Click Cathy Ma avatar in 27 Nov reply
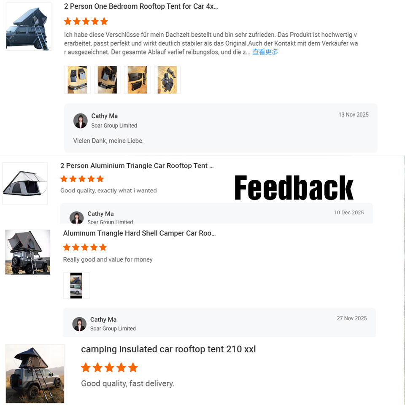The width and height of the screenshot is (405, 405). 79,324
